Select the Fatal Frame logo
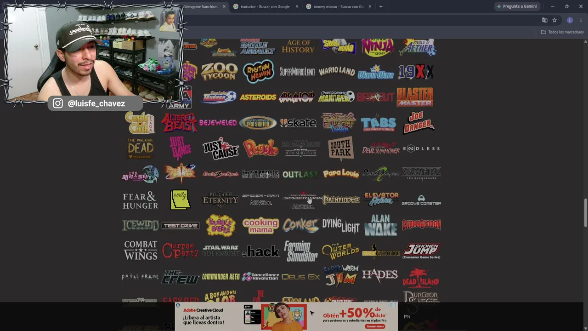The width and height of the screenshot is (588, 331). tap(140, 276)
